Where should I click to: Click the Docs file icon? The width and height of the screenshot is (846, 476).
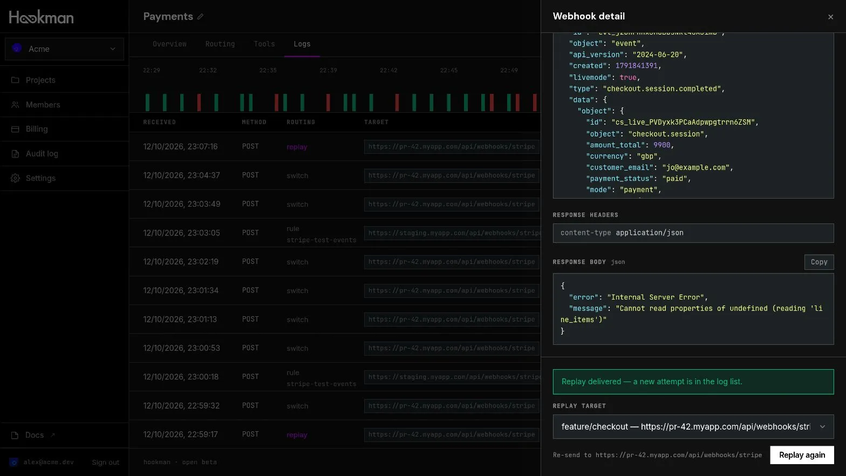tap(15, 435)
